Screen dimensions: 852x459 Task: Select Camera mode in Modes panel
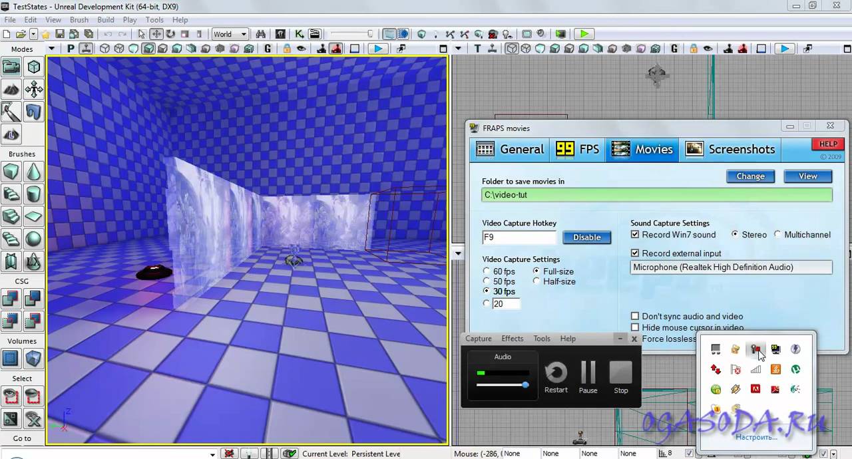11,67
